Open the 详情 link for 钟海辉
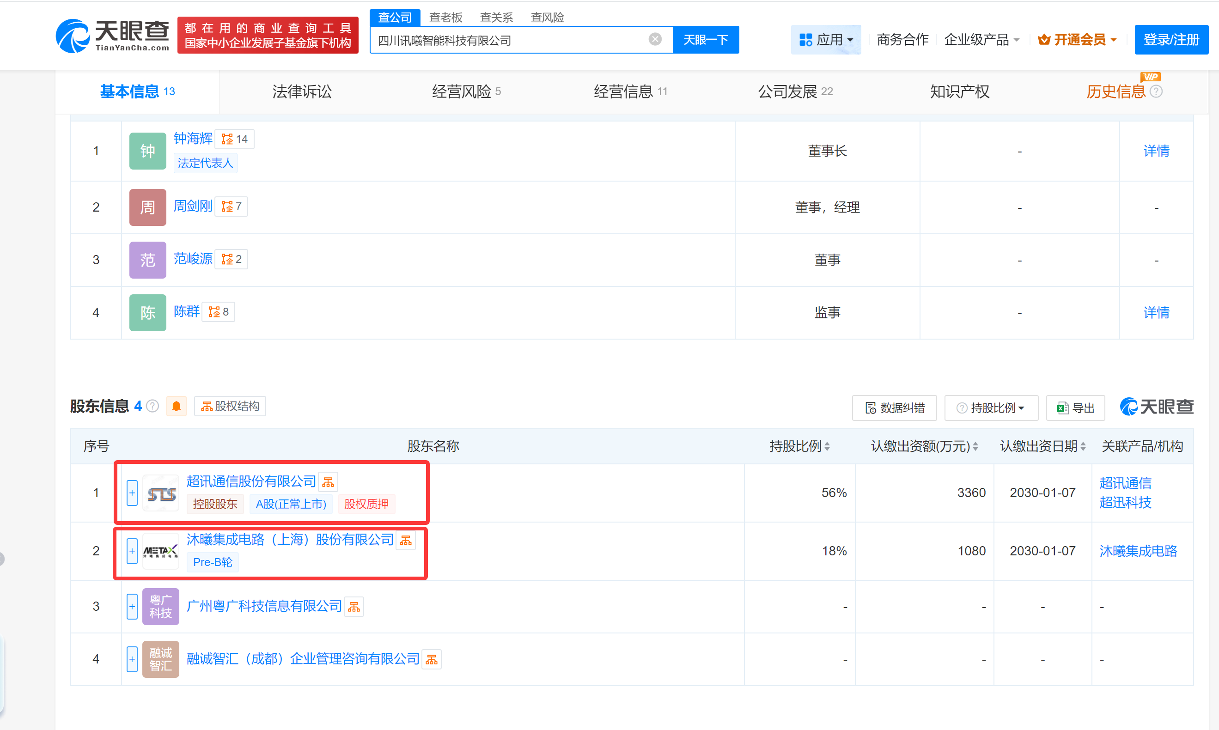1219x730 pixels. pyautogui.click(x=1156, y=151)
